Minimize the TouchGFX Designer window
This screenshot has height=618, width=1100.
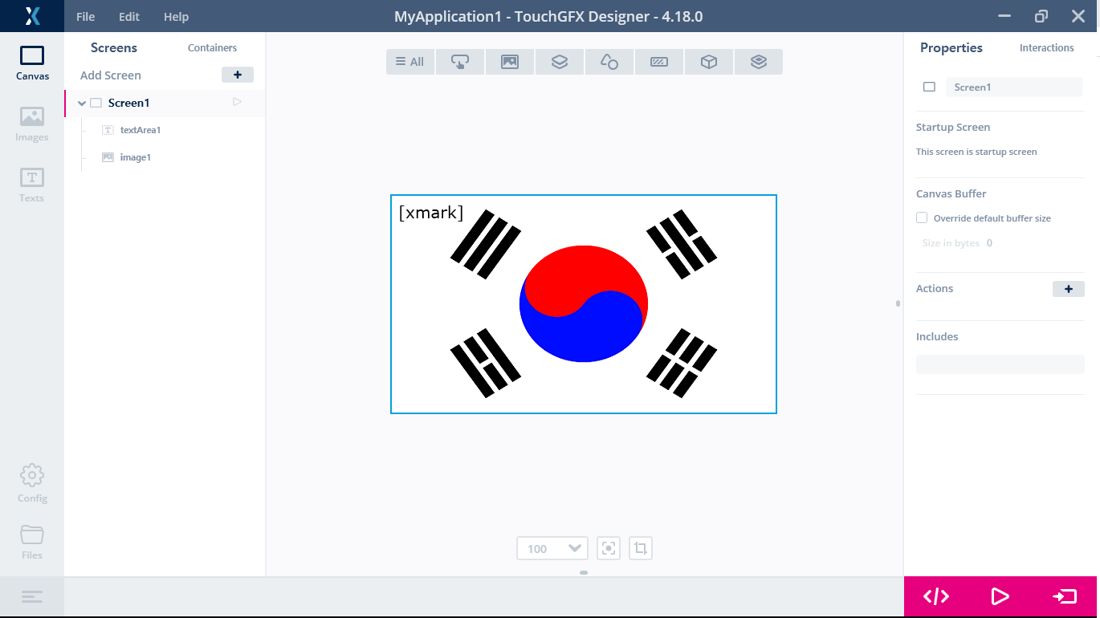[x=1004, y=16]
